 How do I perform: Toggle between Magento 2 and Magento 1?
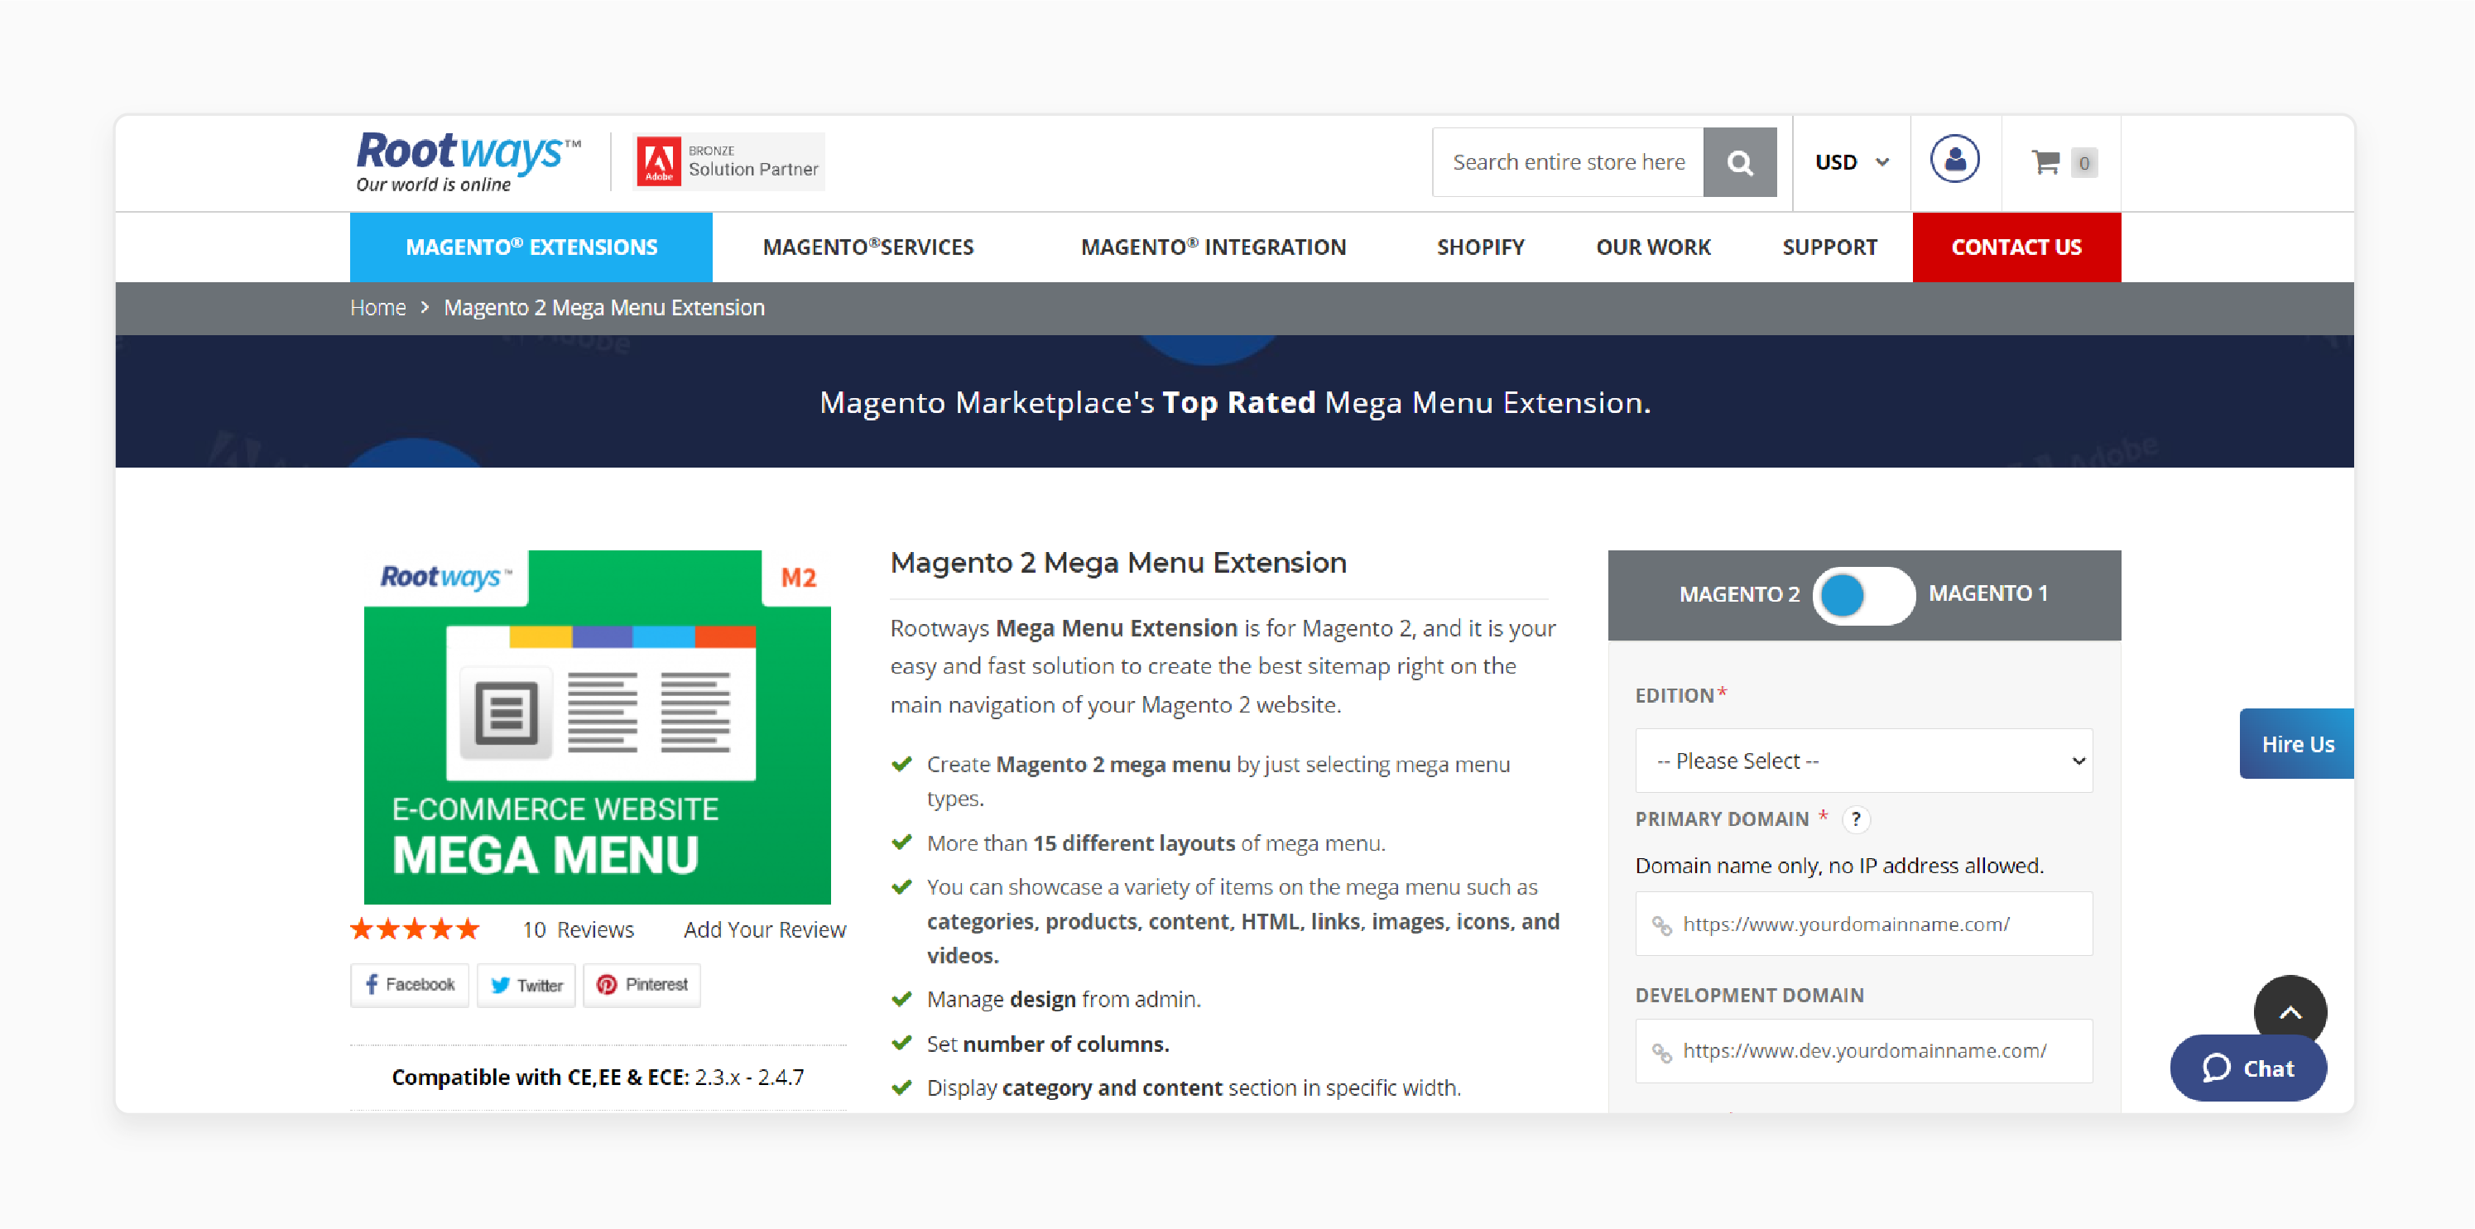click(1866, 592)
